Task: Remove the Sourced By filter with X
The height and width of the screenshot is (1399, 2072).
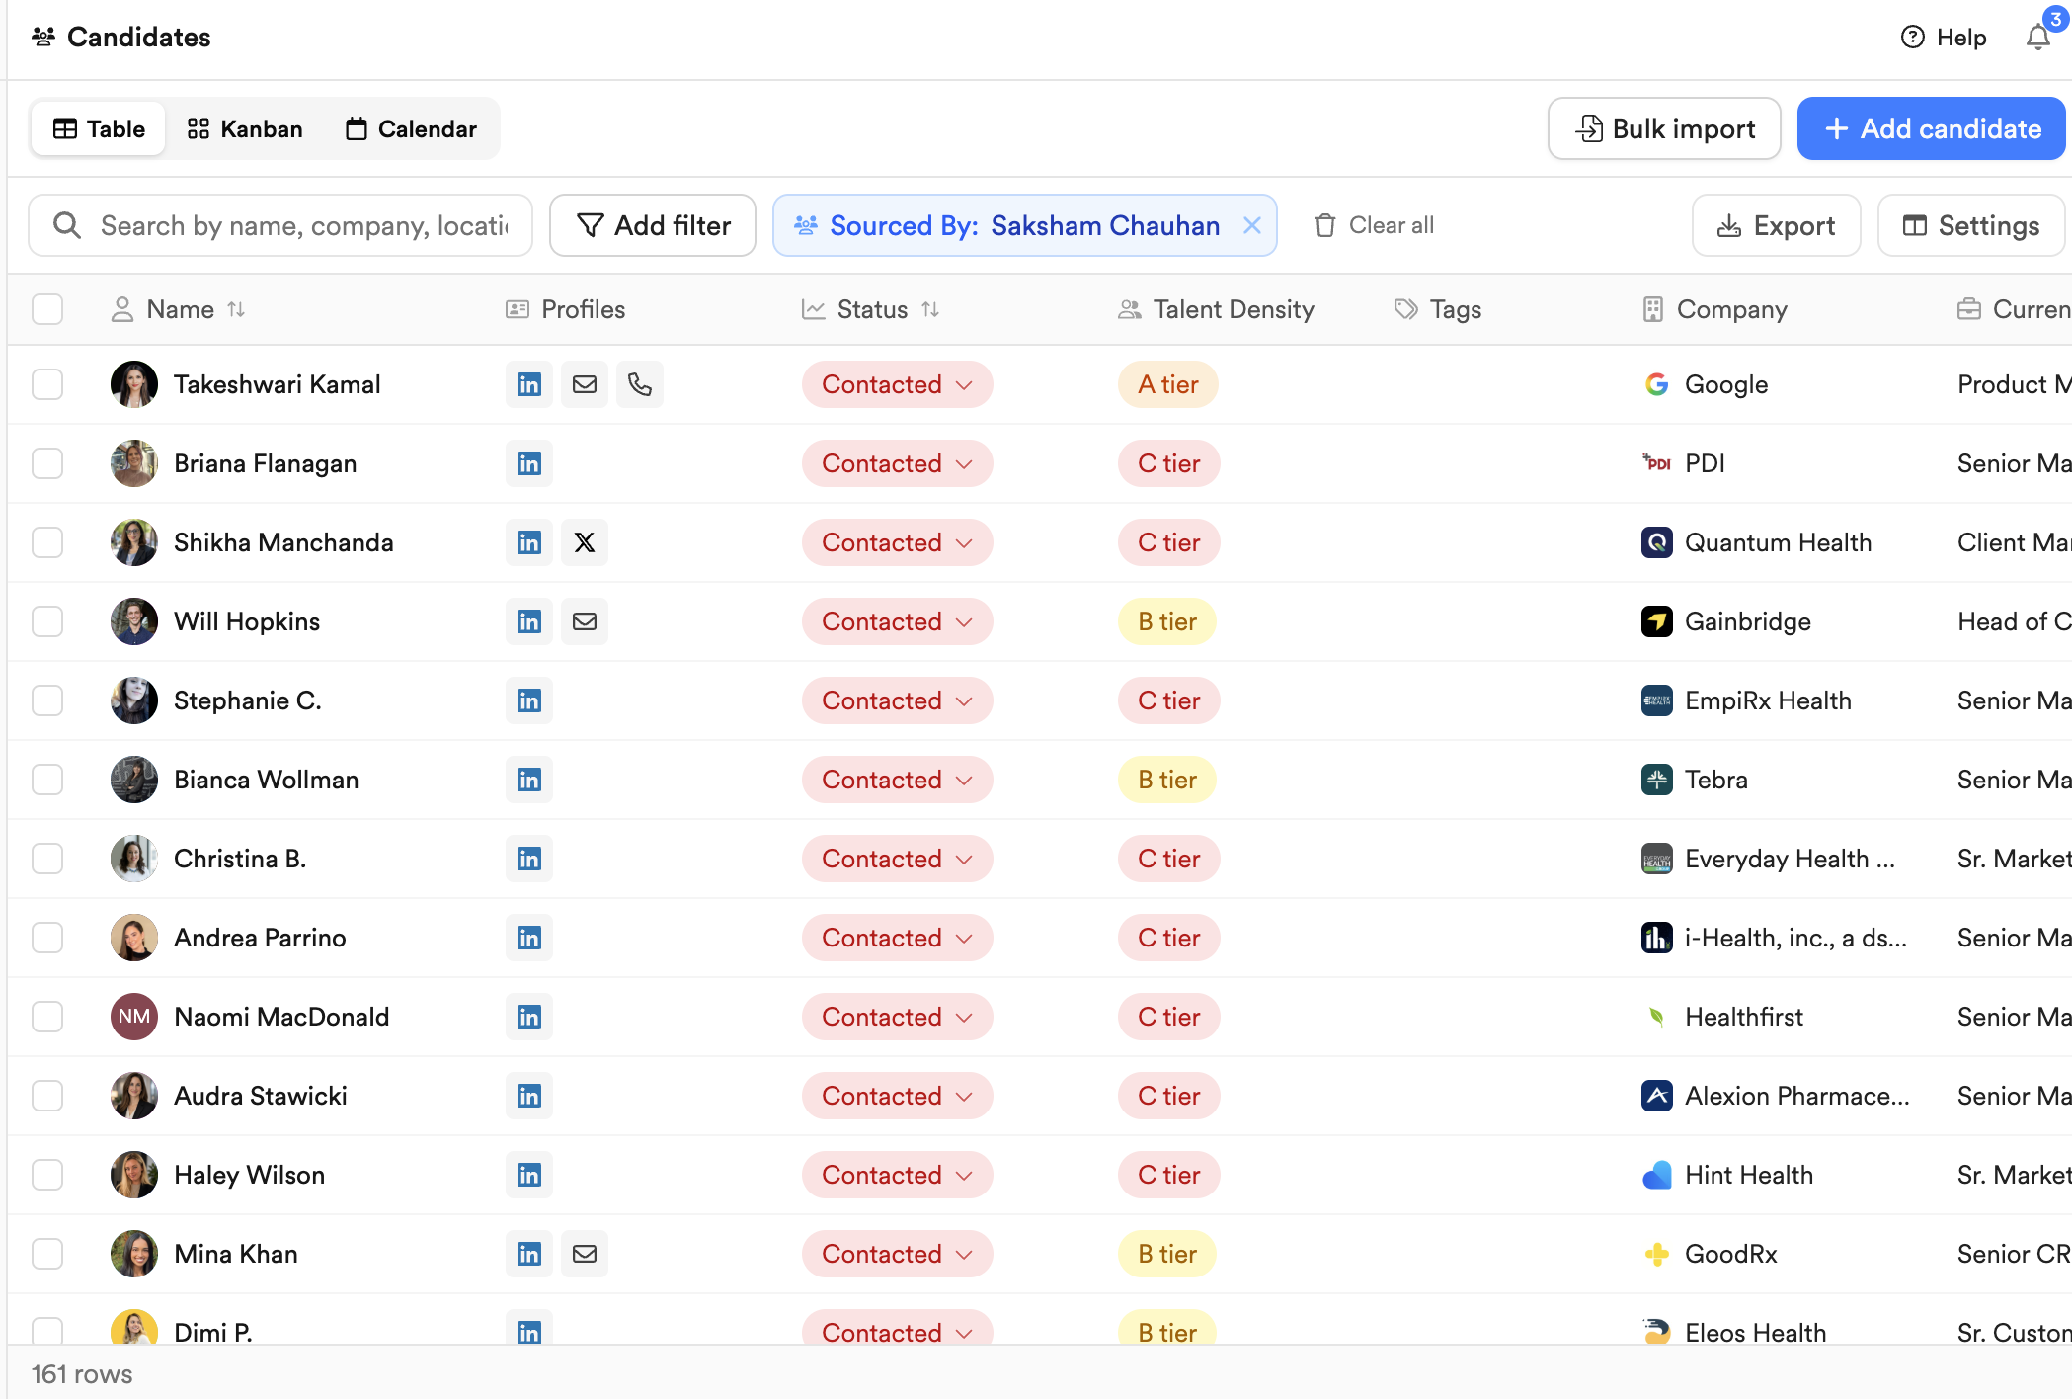Action: pyautogui.click(x=1251, y=225)
